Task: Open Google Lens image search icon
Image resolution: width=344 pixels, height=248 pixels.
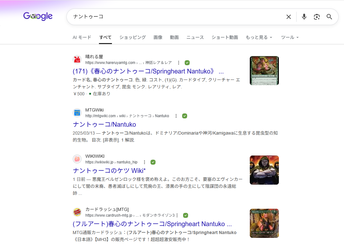Action: click(316, 17)
